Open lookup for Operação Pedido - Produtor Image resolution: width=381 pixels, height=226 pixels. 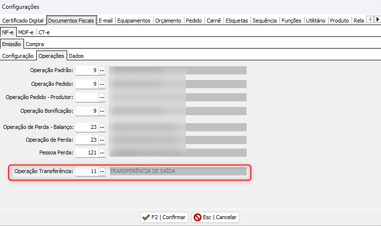(102, 98)
